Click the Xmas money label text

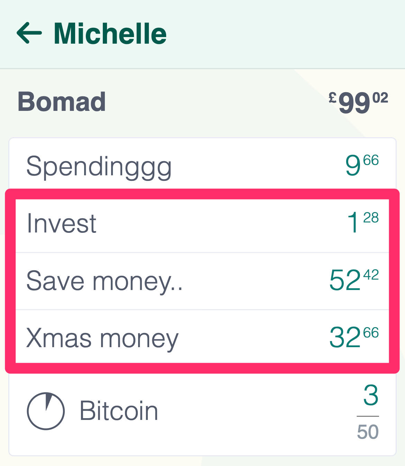tap(102, 338)
